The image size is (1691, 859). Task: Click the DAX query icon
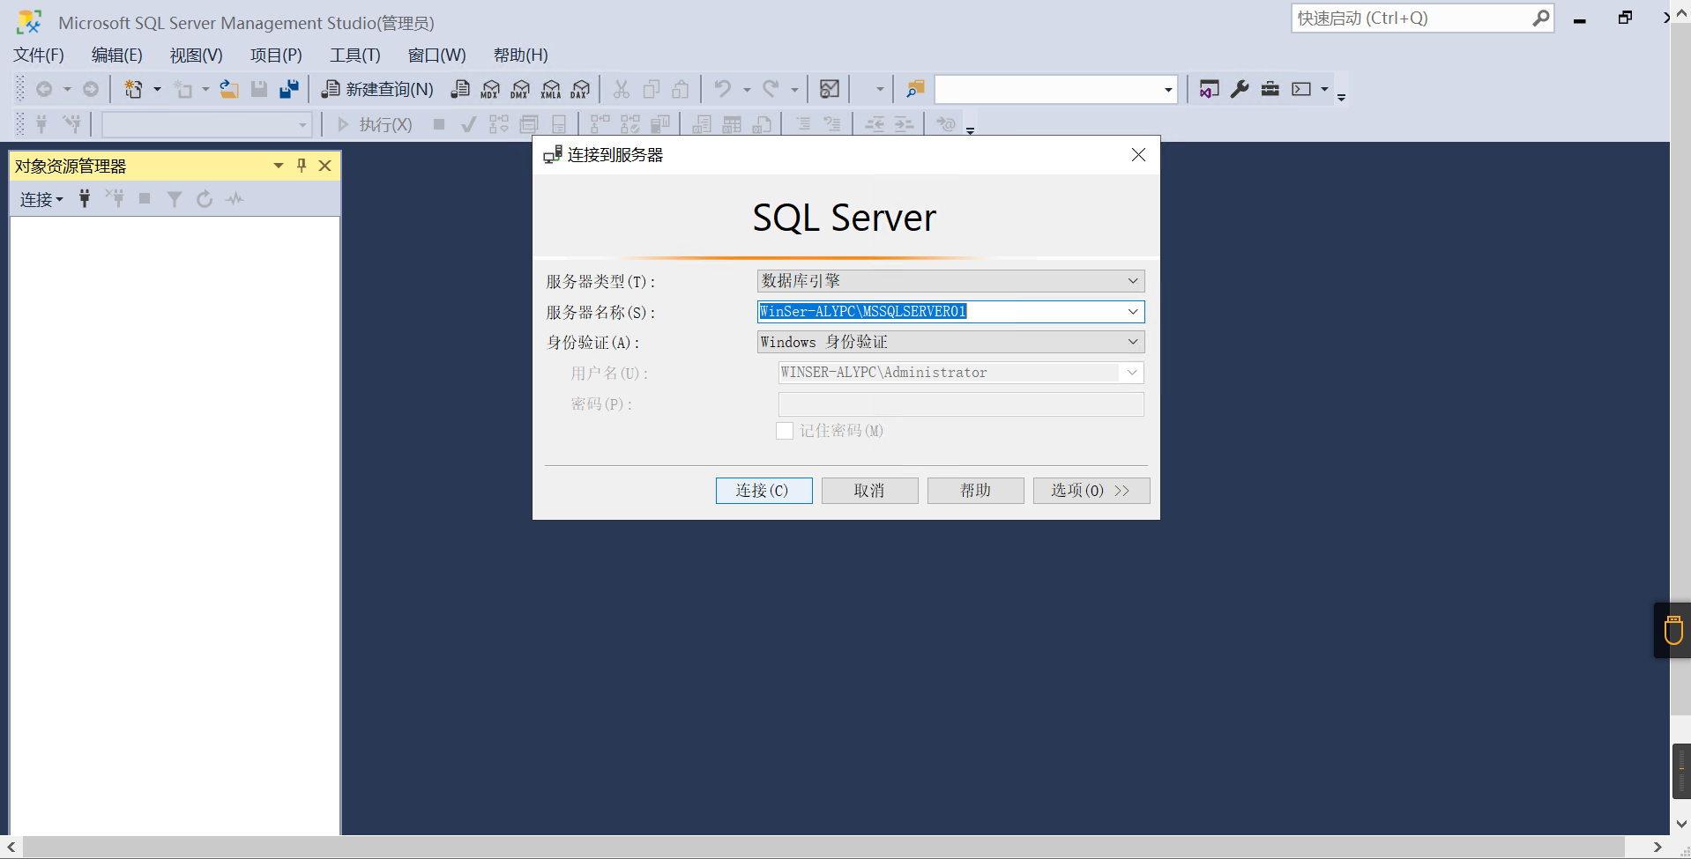[580, 89]
